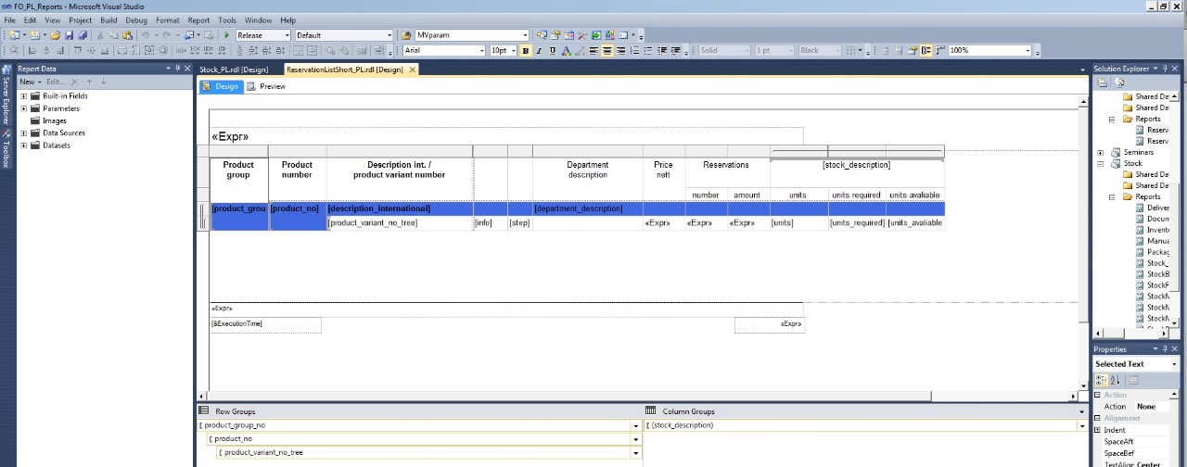
Task: Expand the Seminars project in Solution Explorer
Action: pos(1101,153)
